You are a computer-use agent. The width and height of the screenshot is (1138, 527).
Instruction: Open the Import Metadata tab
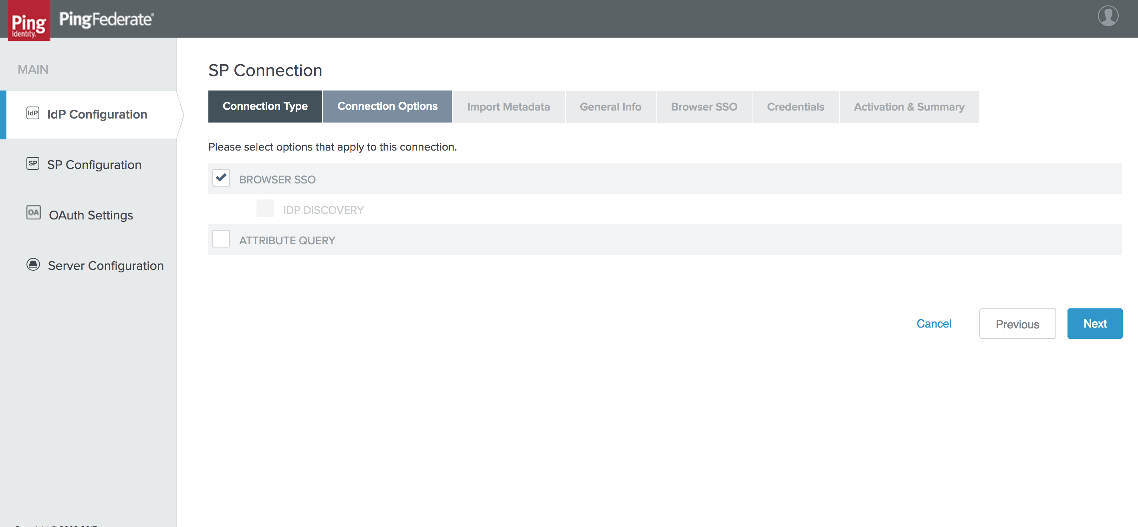(508, 107)
